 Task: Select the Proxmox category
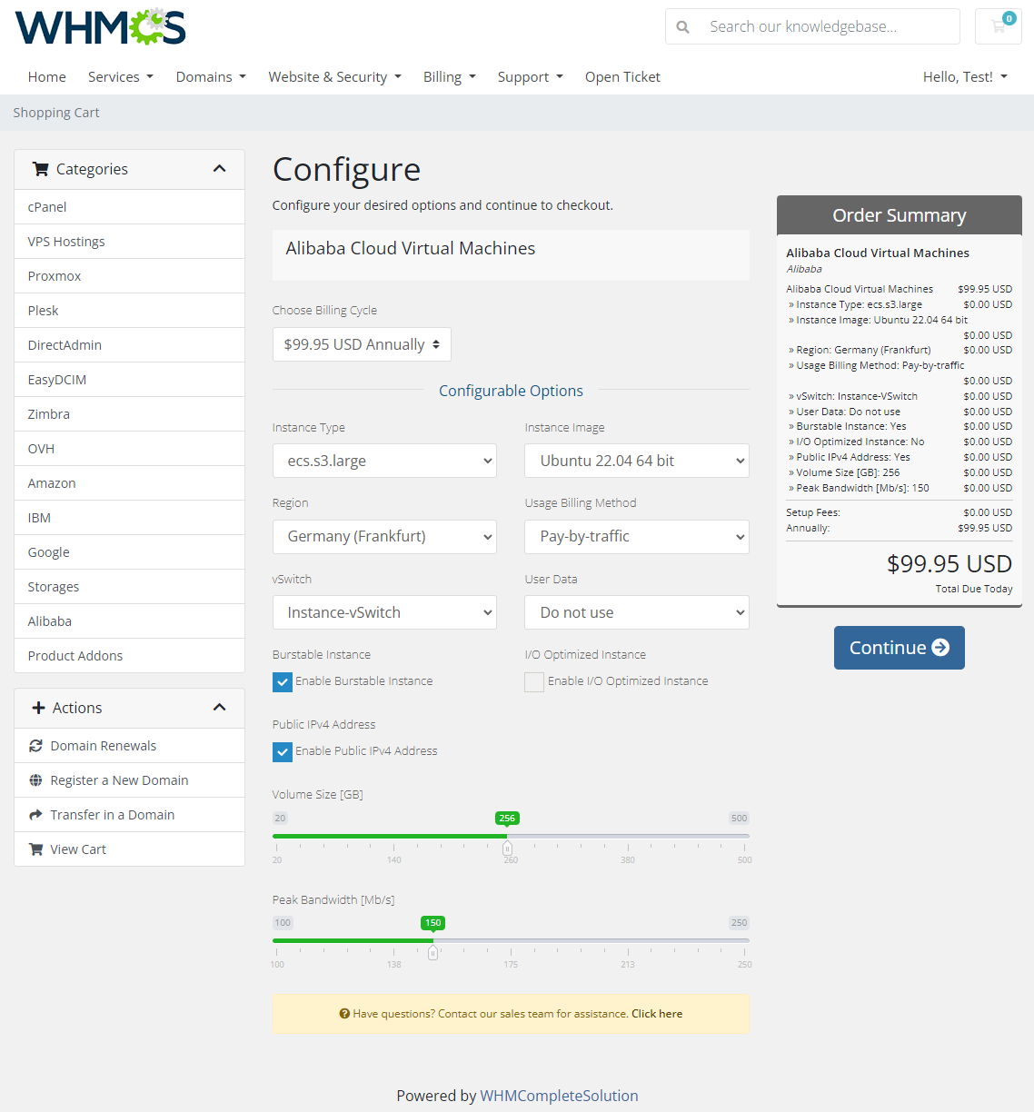(x=130, y=276)
